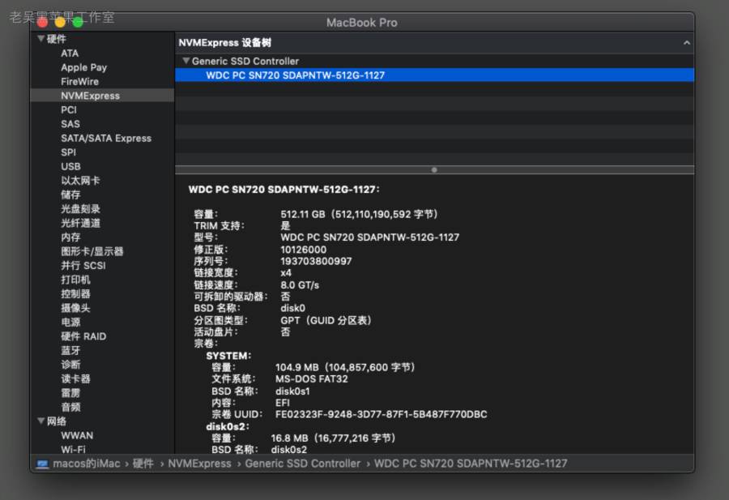Click the GPT (GUID 分区表) value

tap(326, 320)
